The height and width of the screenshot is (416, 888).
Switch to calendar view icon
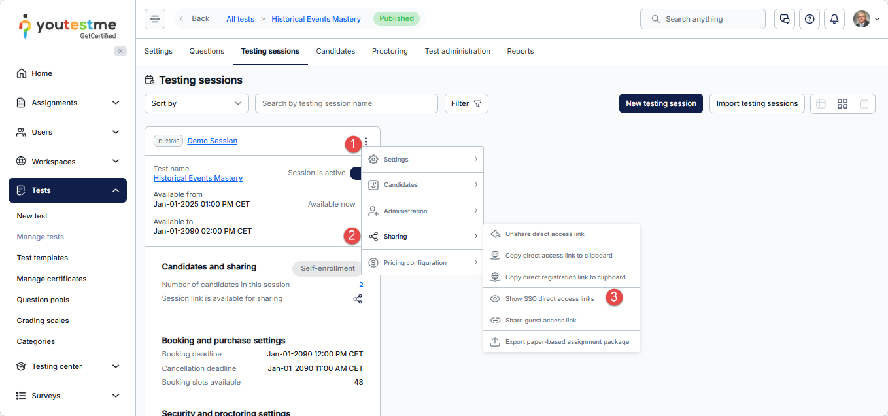[x=864, y=103]
